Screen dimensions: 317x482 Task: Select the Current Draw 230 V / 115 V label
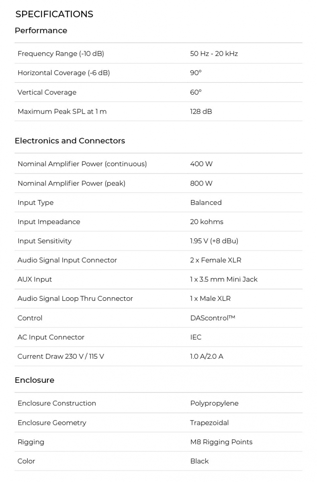[61, 356]
